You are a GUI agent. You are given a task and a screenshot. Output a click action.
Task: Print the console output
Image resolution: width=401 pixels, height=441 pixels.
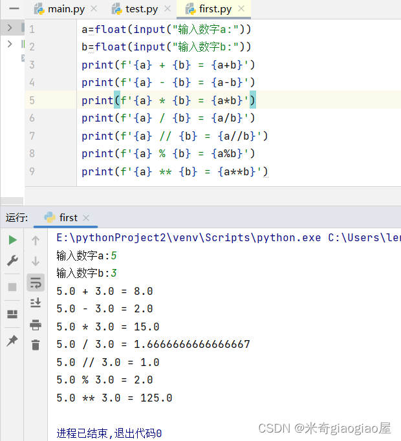(x=36, y=325)
